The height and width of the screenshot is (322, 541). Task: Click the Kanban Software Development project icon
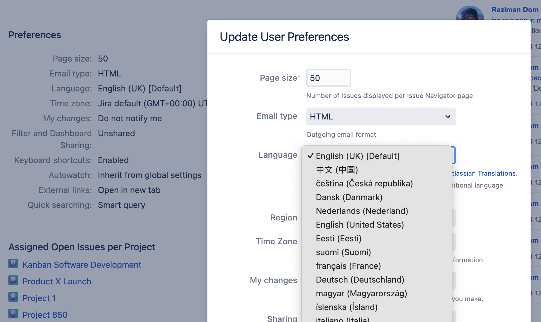[x=13, y=263]
